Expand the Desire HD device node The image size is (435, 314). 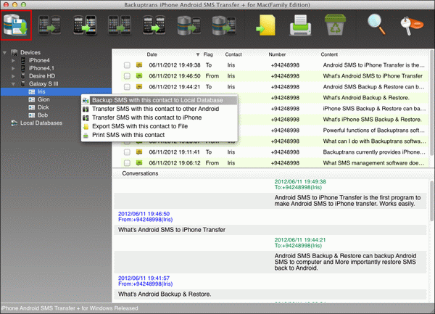[13, 75]
